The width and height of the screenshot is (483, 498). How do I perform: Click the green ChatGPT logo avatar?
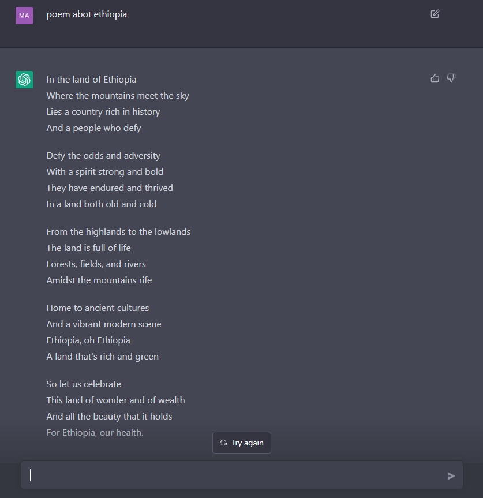[24, 80]
